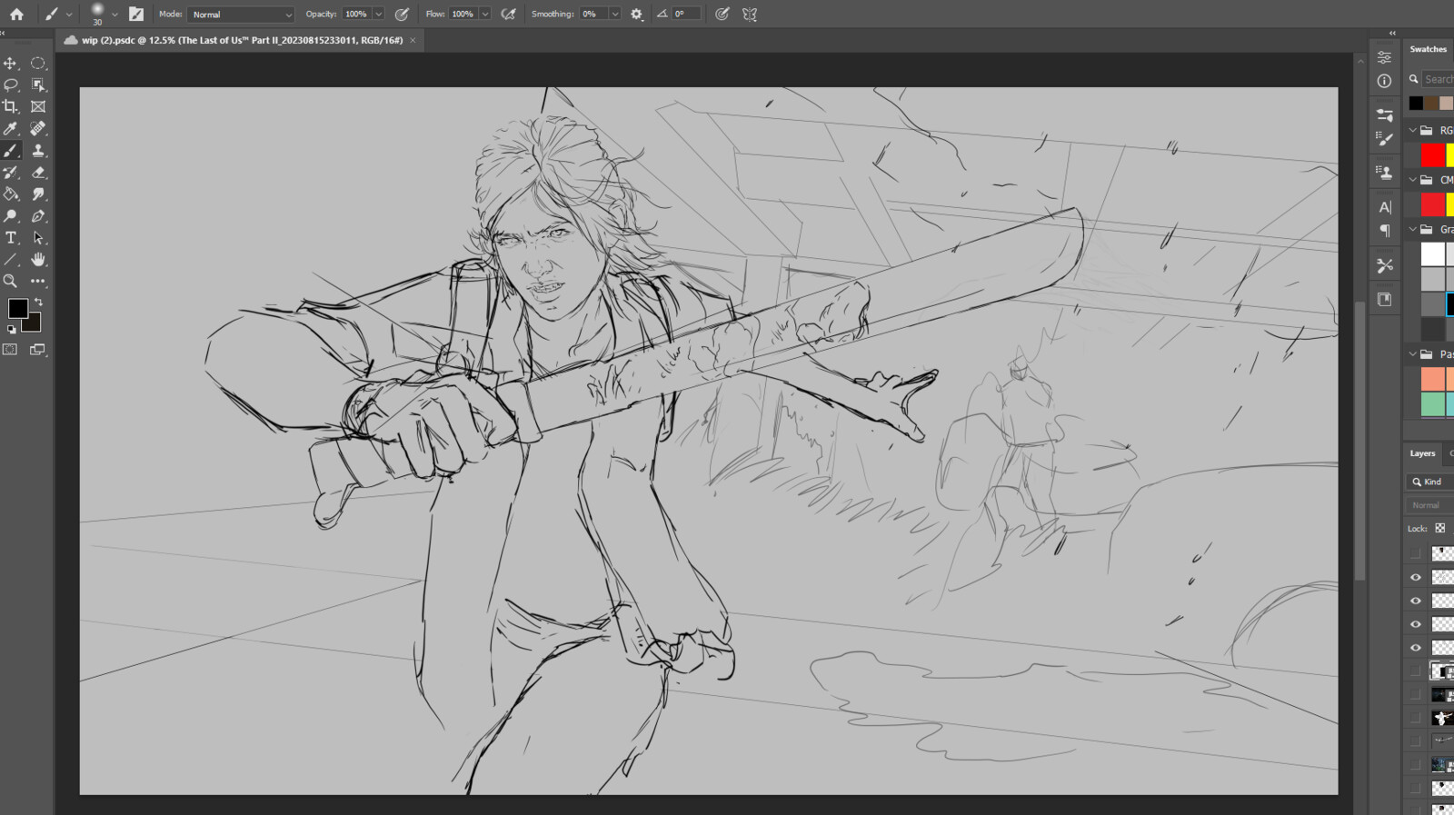Click the Swatches search field
Image resolution: width=1454 pixels, height=815 pixels.
1438,79
